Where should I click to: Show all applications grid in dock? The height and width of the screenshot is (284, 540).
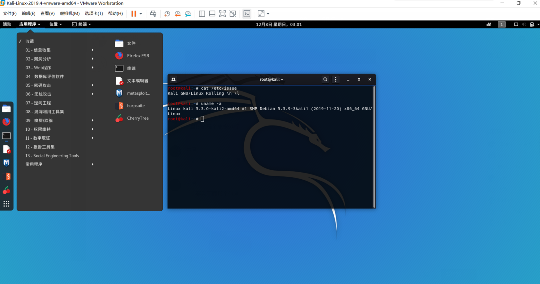[x=6, y=204]
